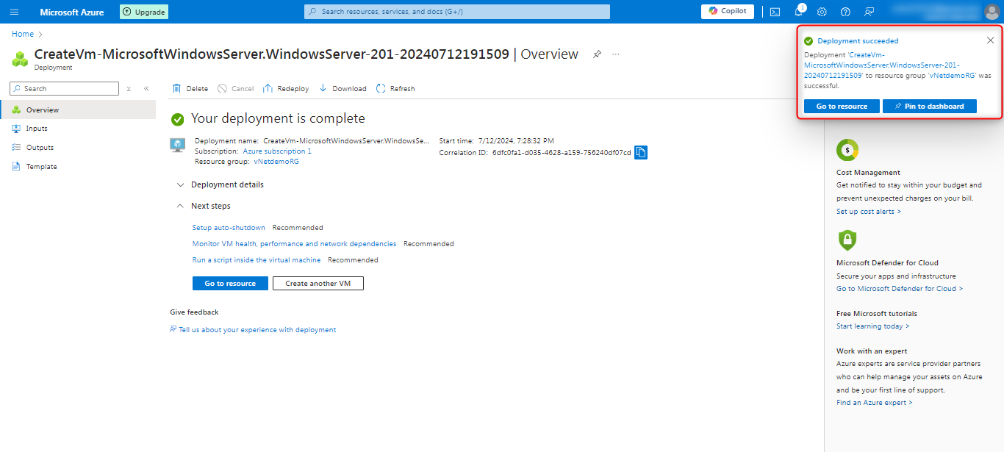This screenshot has height=452, width=1004.
Task: Open deployment experience feedback link
Action: (x=257, y=330)
